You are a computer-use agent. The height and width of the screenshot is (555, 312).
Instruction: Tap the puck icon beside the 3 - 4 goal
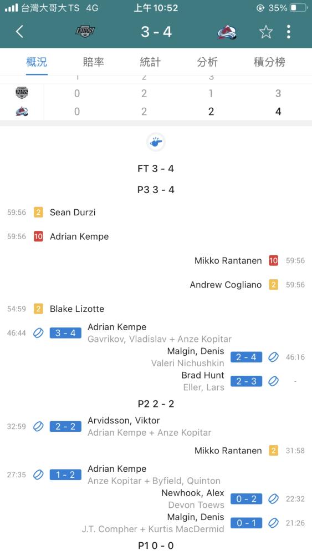(38, 333)
